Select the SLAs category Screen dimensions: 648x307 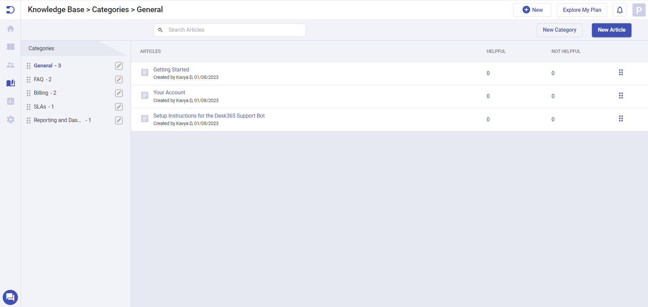coord(41,106)
